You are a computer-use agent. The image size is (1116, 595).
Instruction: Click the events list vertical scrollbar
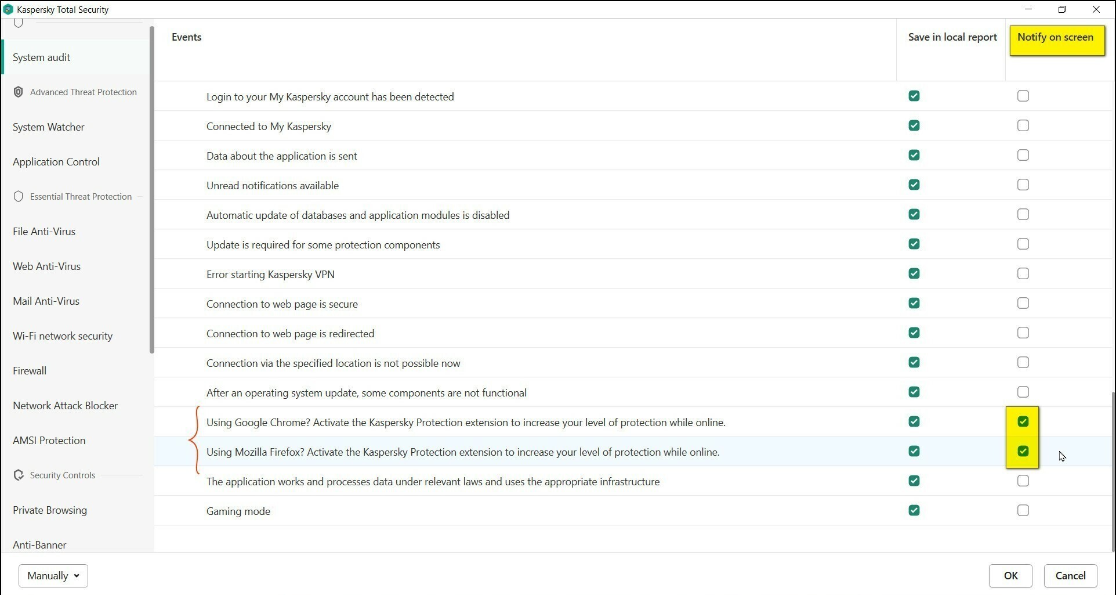1113,471
